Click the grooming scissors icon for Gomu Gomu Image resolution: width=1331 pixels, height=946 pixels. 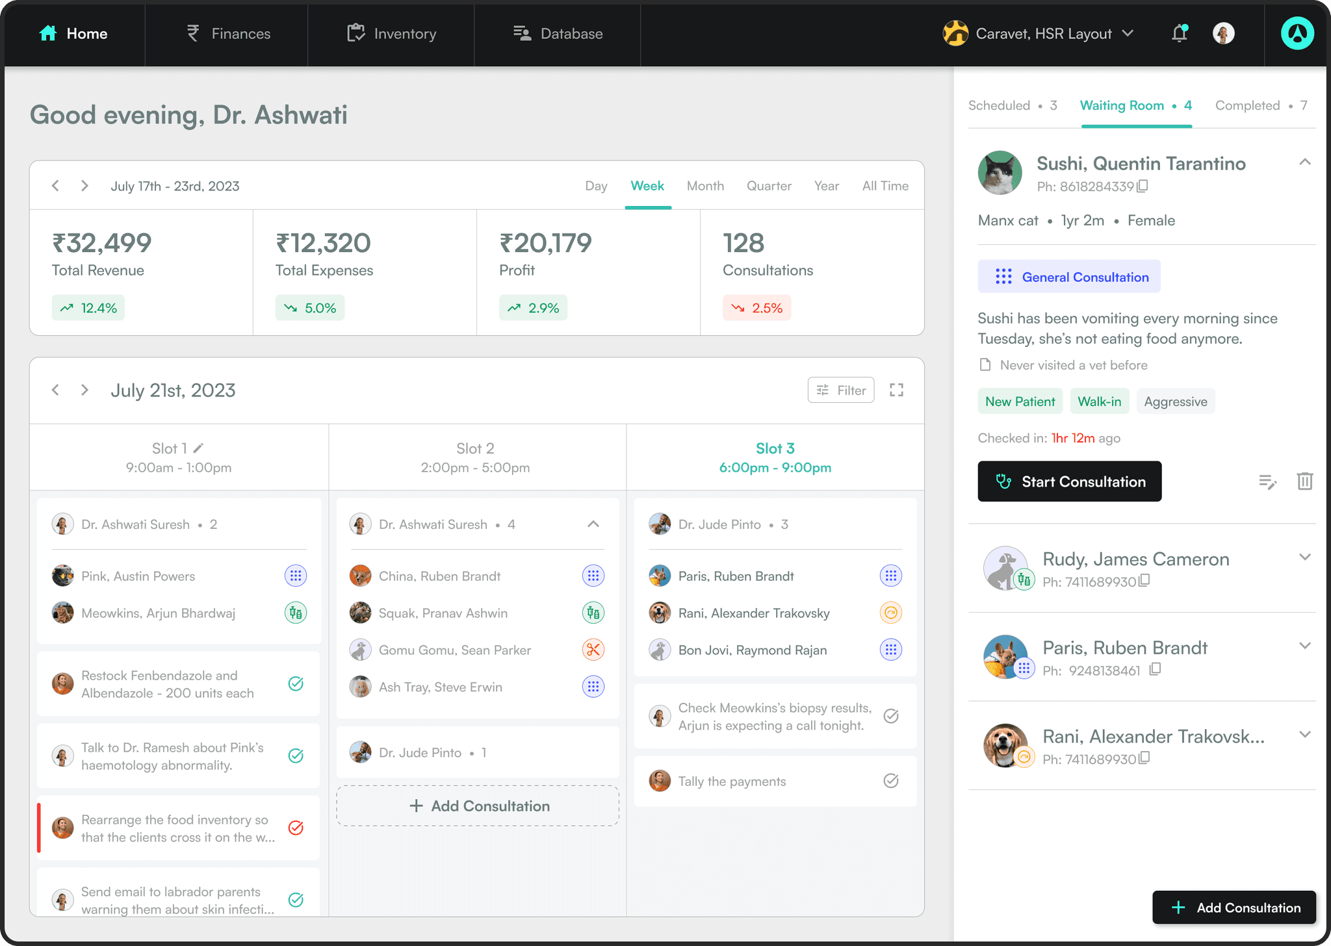click(593, 650)
